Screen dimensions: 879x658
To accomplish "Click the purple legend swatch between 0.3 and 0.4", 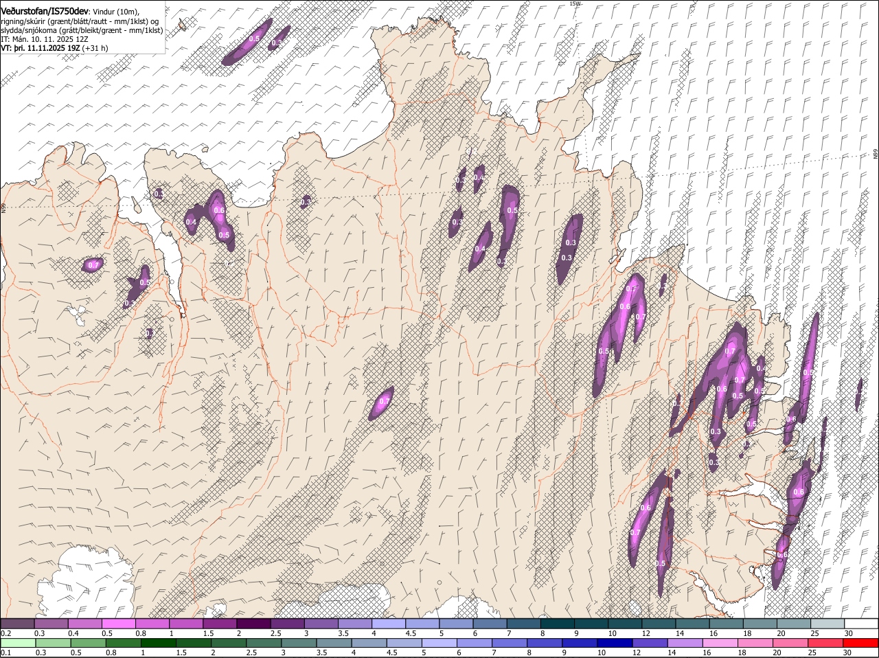I will (52, 623).
